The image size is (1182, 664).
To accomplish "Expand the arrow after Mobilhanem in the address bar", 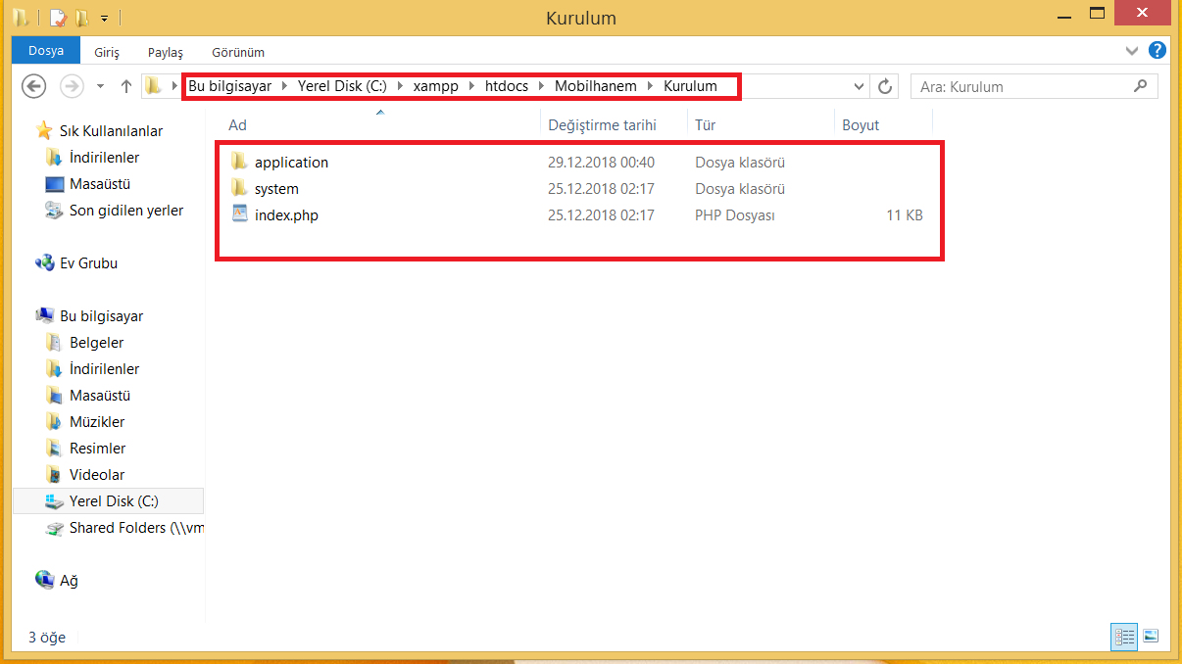I will pyautogui.click(x=650, y=86).
